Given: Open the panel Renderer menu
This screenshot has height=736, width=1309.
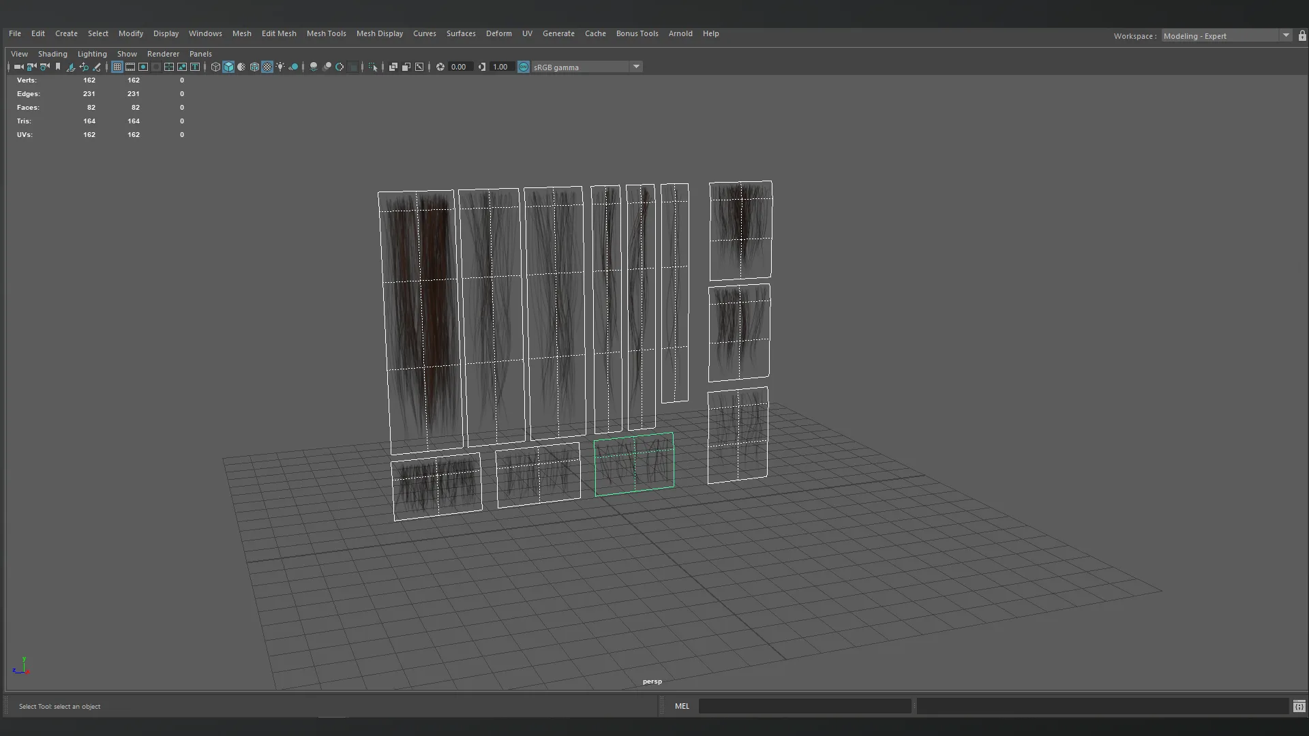Looking at the screenshot, I should [163, 54].
